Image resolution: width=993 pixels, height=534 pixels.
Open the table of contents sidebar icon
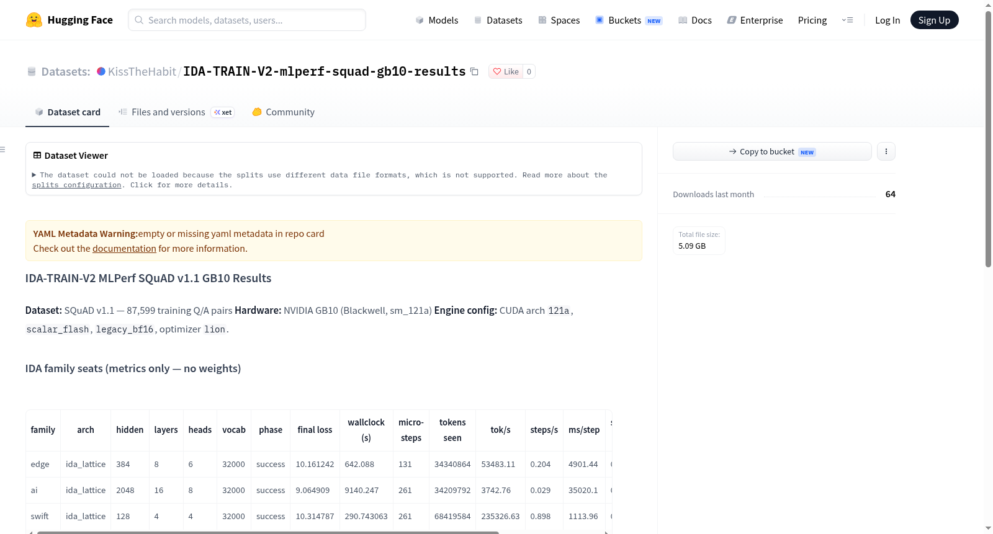[2, 149]
